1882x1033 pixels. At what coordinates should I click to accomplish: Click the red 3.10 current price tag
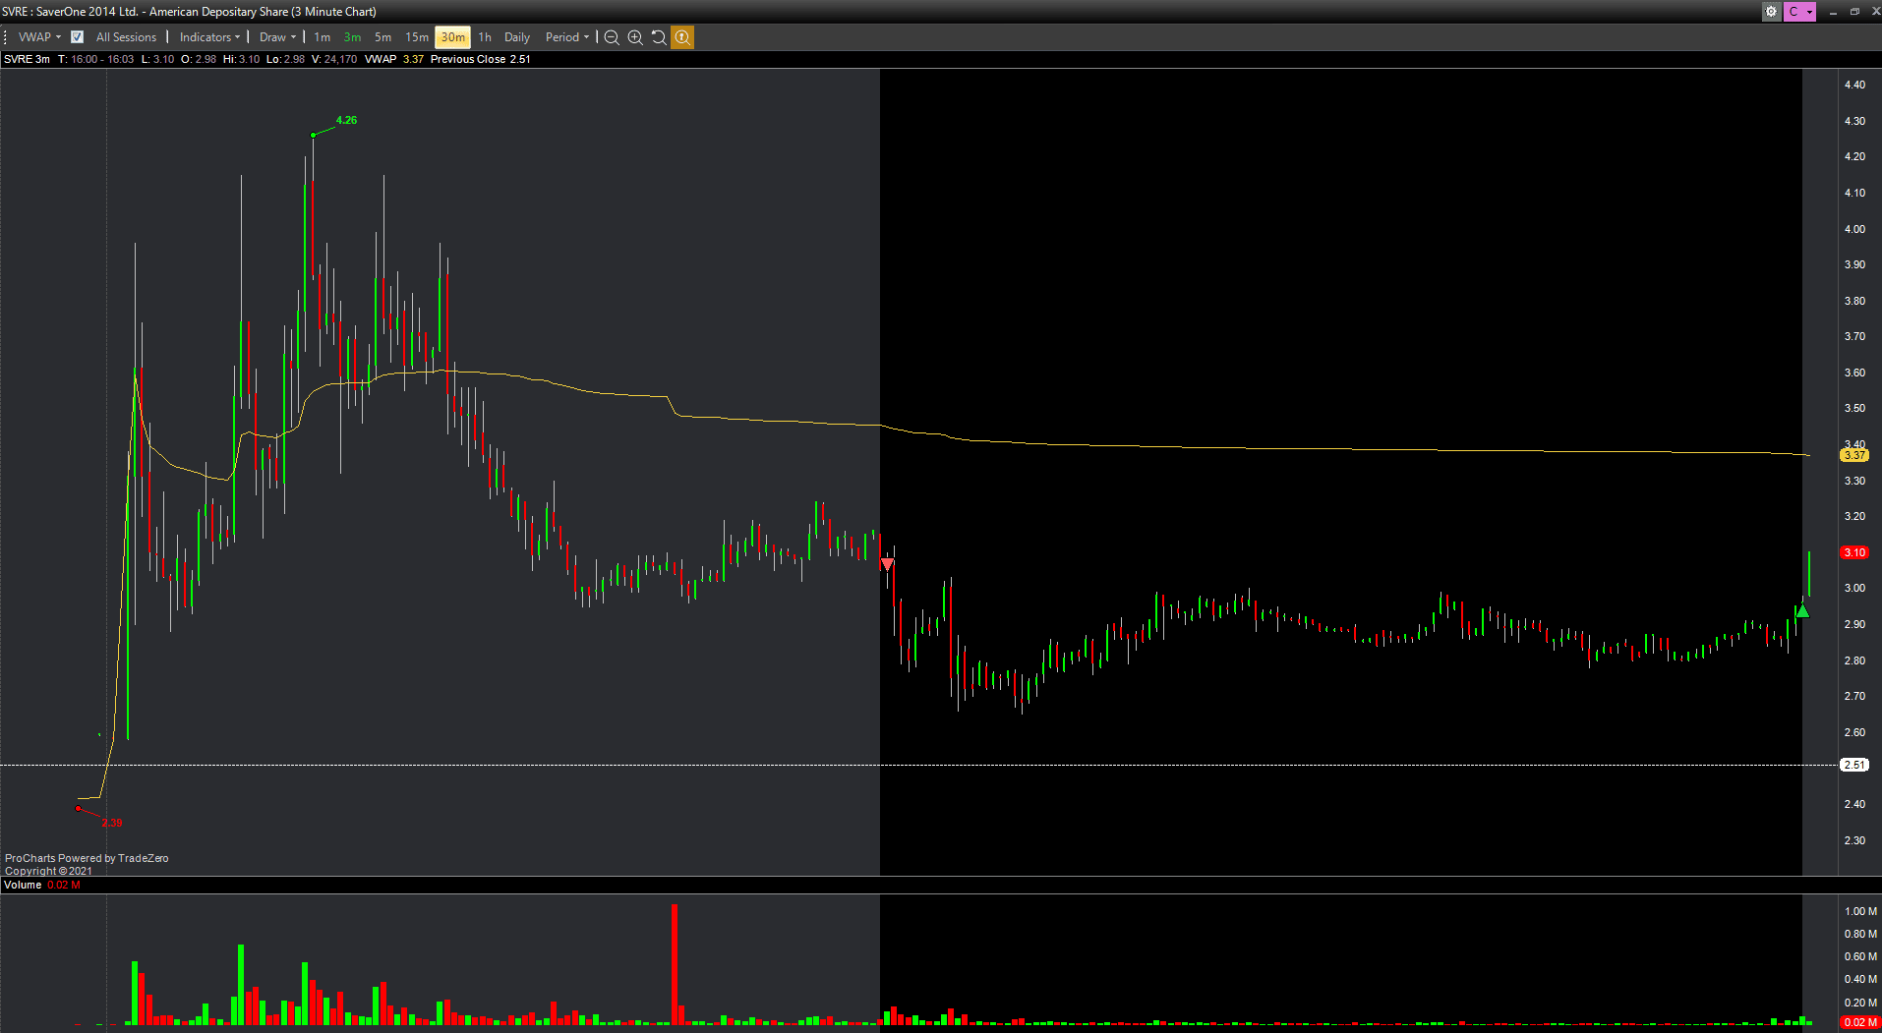(x=1854, y=552)
